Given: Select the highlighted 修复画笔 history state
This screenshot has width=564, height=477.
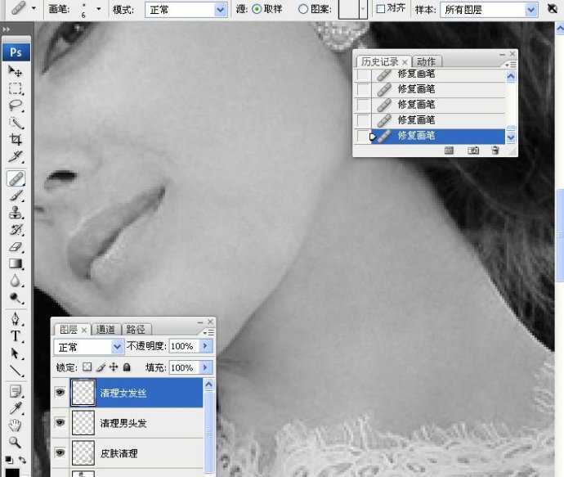Looking at the screenshot, I should click(x=438, y=136).
